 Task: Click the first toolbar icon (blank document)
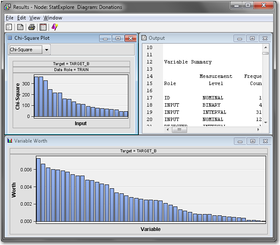9,27
